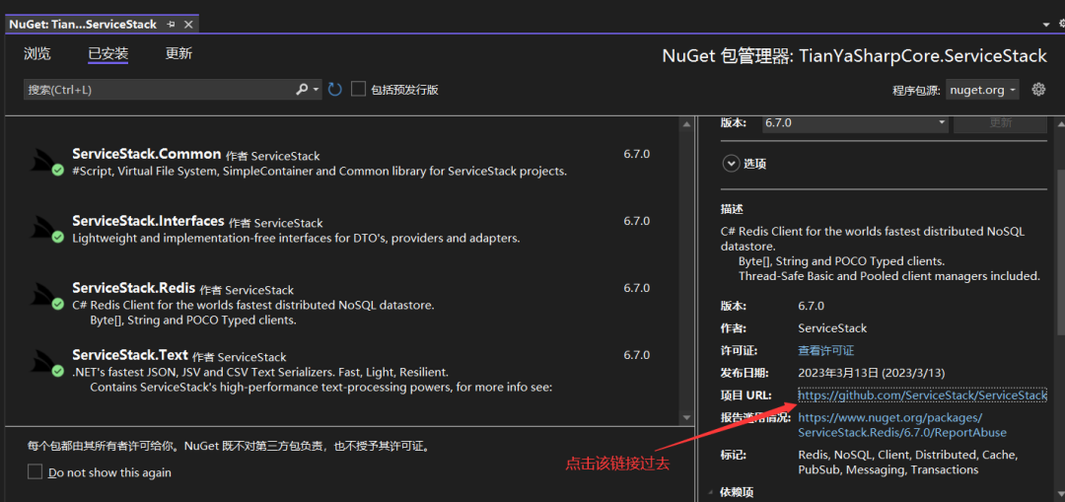Screen dimensions: 1065x502
Task: Open package source settings gear icon
Action: (x=1037, y=89)
